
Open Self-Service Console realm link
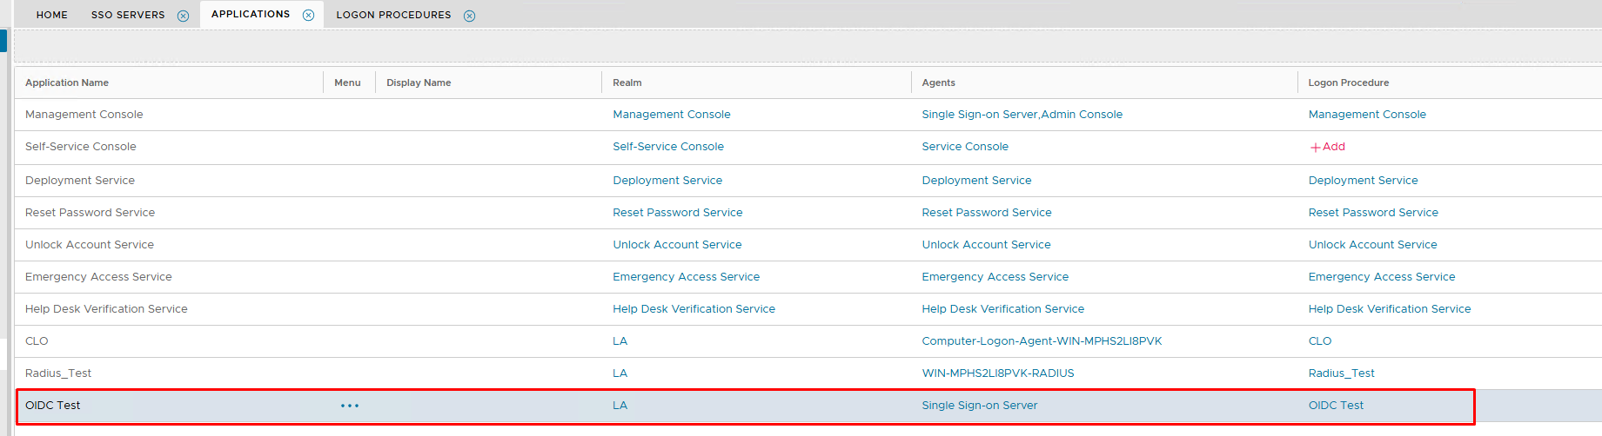tap(667, 147)
